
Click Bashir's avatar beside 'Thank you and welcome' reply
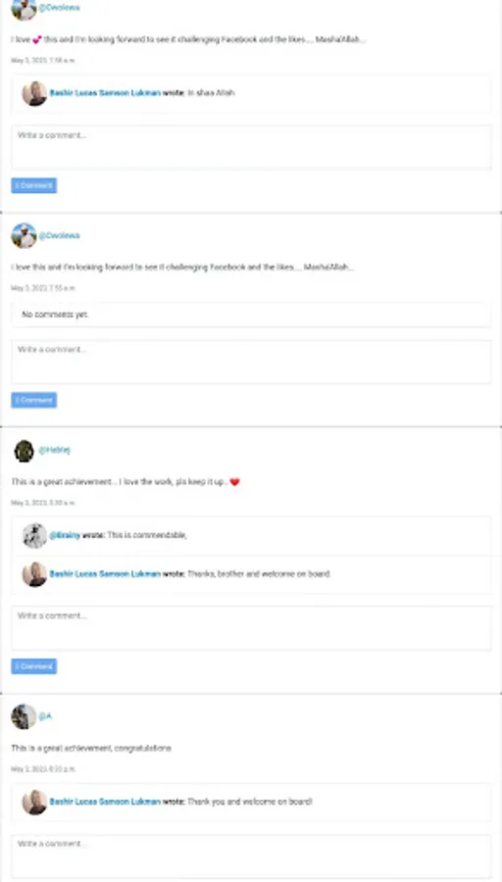(34, 802)
